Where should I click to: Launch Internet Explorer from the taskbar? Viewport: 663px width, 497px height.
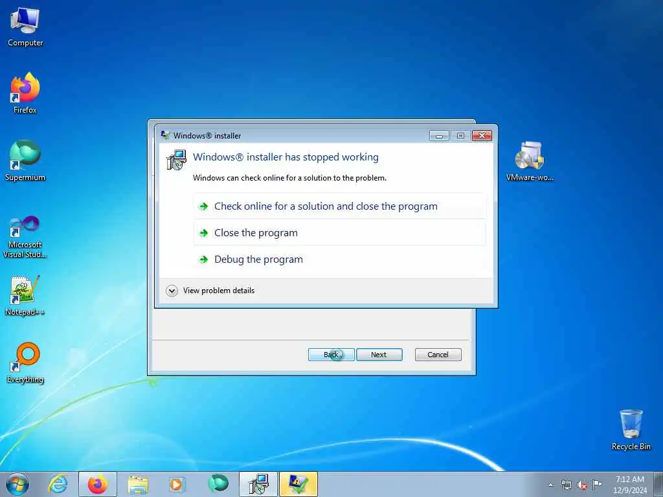(x=58, y=484)
